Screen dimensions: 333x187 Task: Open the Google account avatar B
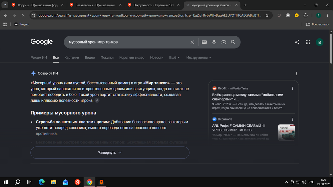(x=319, y=42)
